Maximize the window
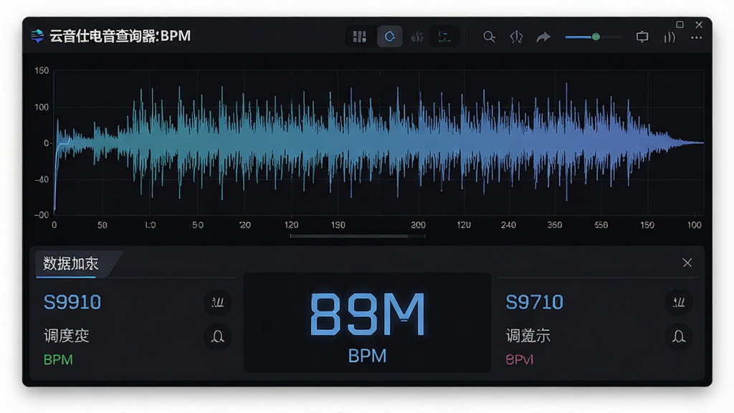This screenshot has width=734, height=413. click(680, 24)
